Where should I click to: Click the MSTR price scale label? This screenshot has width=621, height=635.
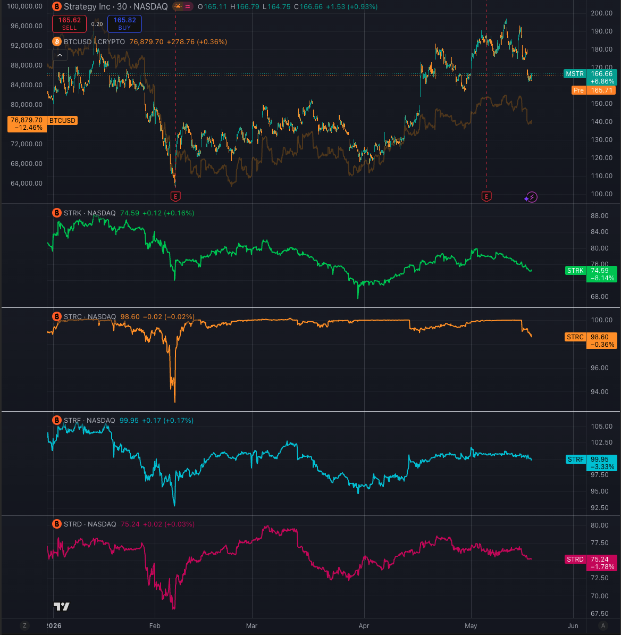590,77
